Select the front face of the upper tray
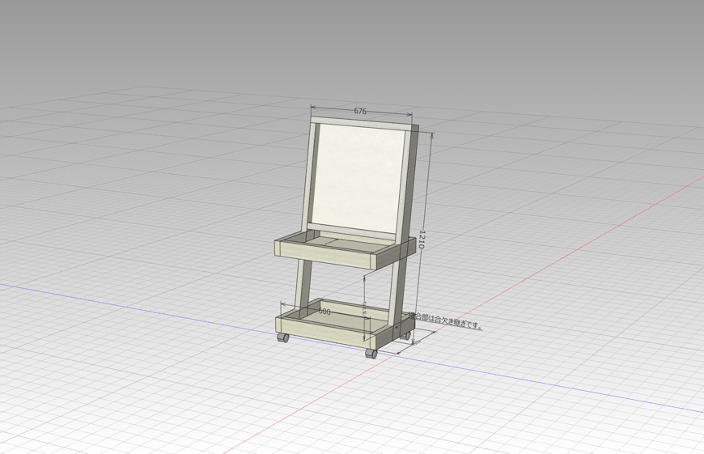 [325, 255]
